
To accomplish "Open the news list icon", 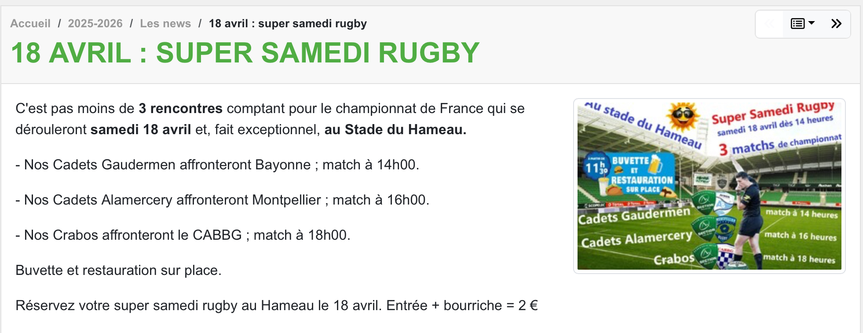I will tap(797, 24).
